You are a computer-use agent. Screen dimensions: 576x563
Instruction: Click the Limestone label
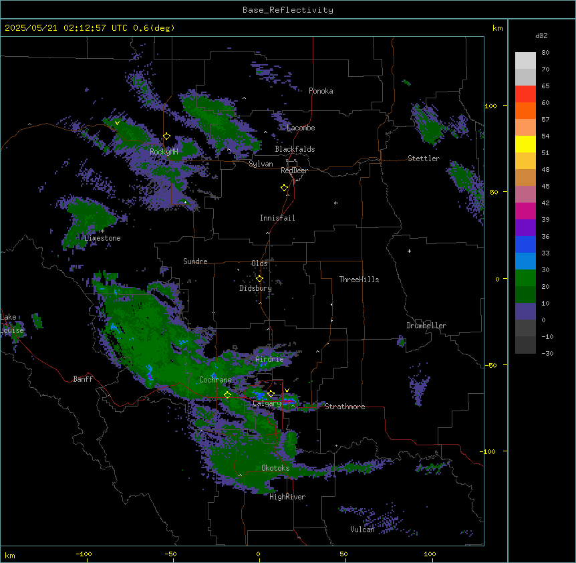pos(102,238)
